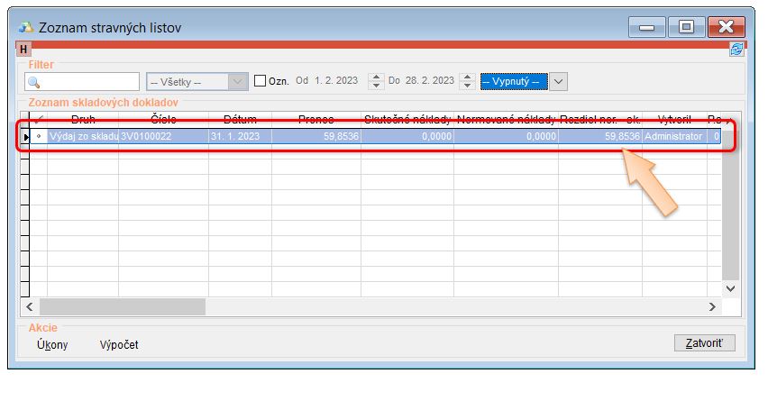Click the Od date stepper arrows
The image size is (768, 401).
(376, 82)
